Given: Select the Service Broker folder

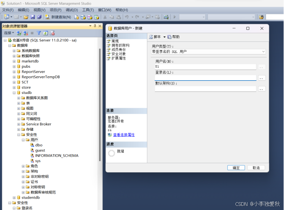Looking at the screenshot, I should coord(39,124).
